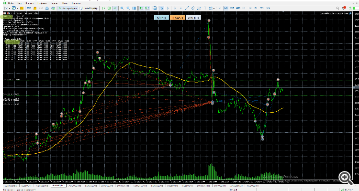Open the Справка menu
This screenshot has width=359, height=191.
point(76,3)
